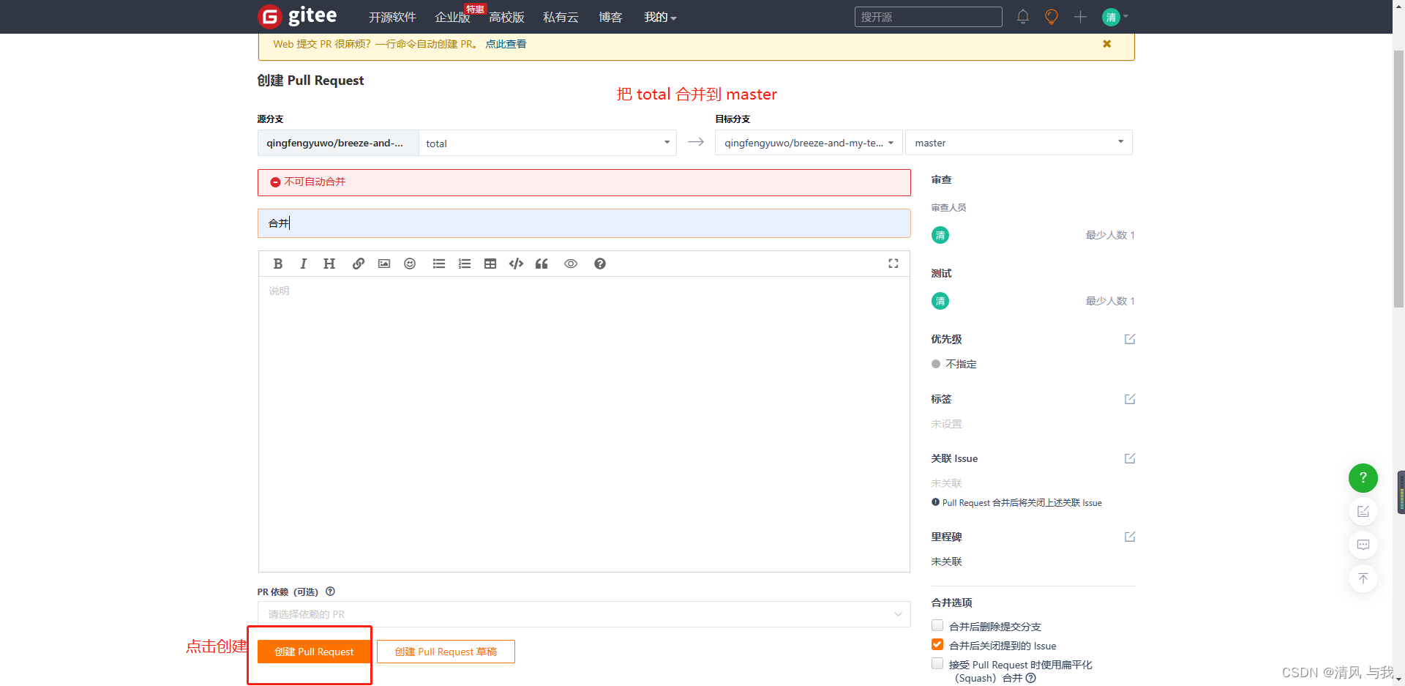Open emoji picker smiley icon
1405x686 pixels.
point(410,264)
